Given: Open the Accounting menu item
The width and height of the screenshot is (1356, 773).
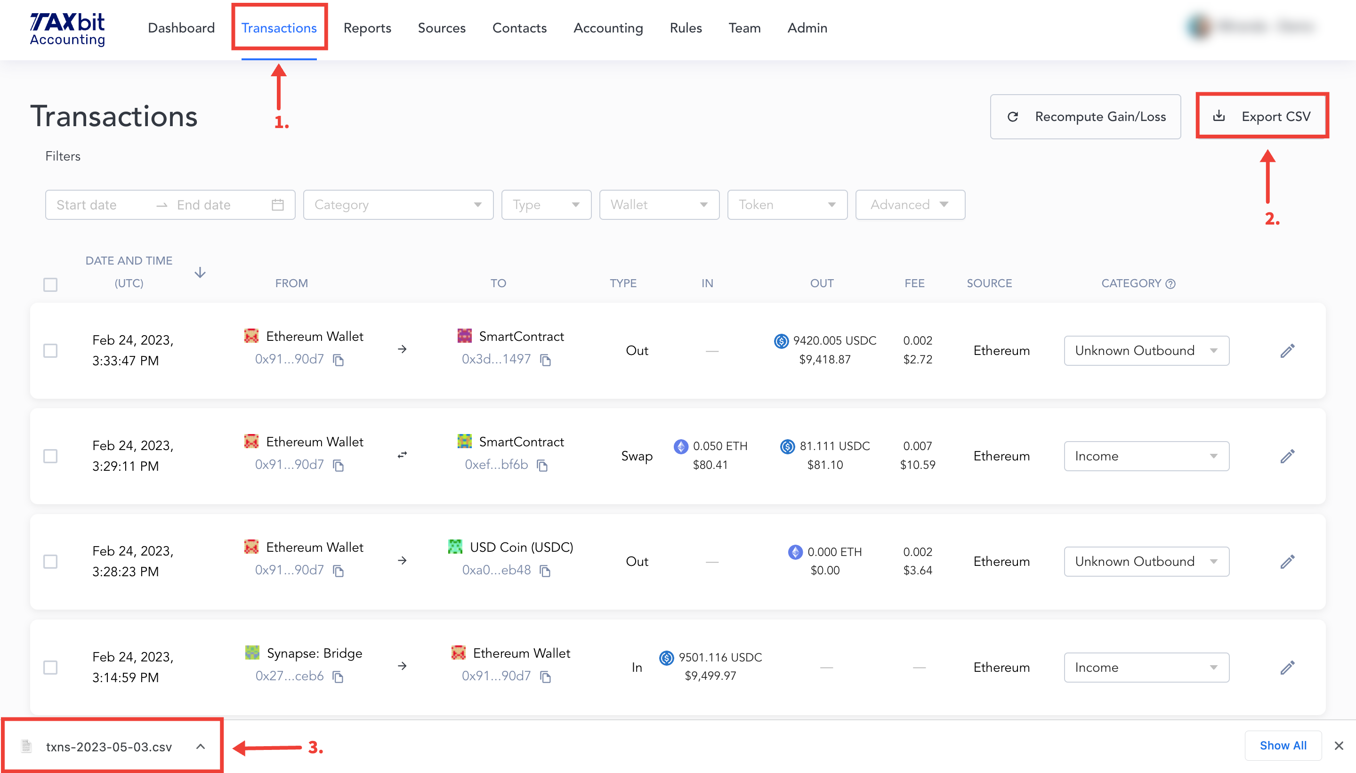Looking at the screenshot, I should 608,28.
